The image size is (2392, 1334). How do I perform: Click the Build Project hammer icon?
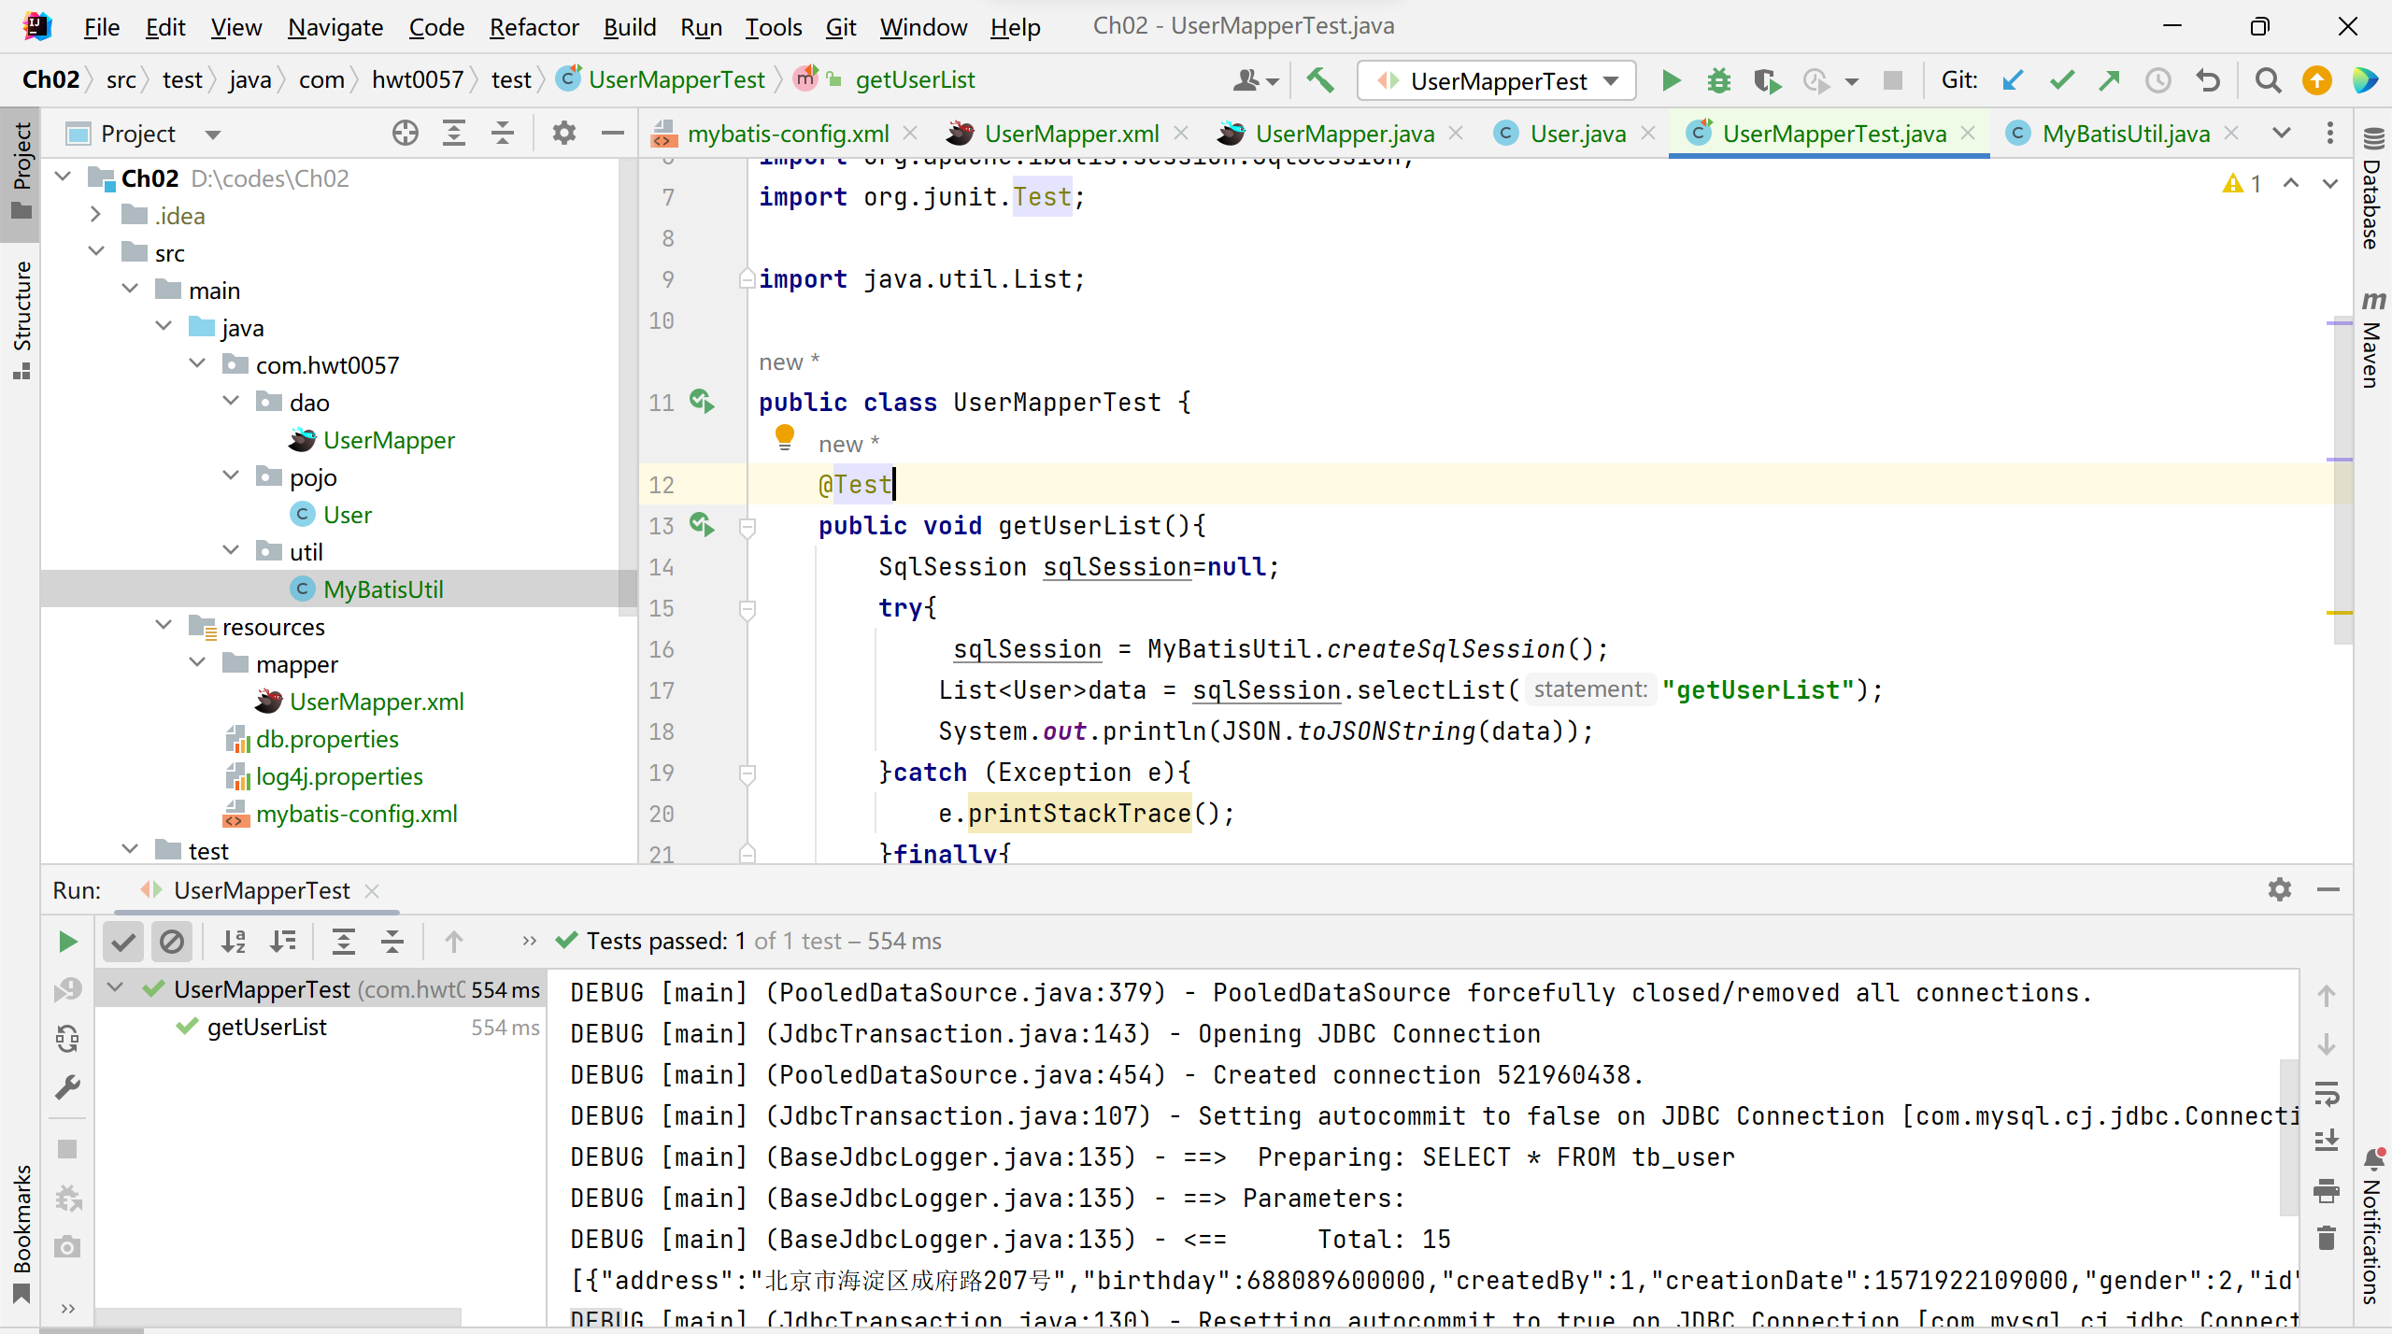(x=1319, y=80)
